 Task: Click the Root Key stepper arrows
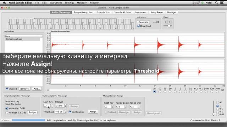point(112,107)
